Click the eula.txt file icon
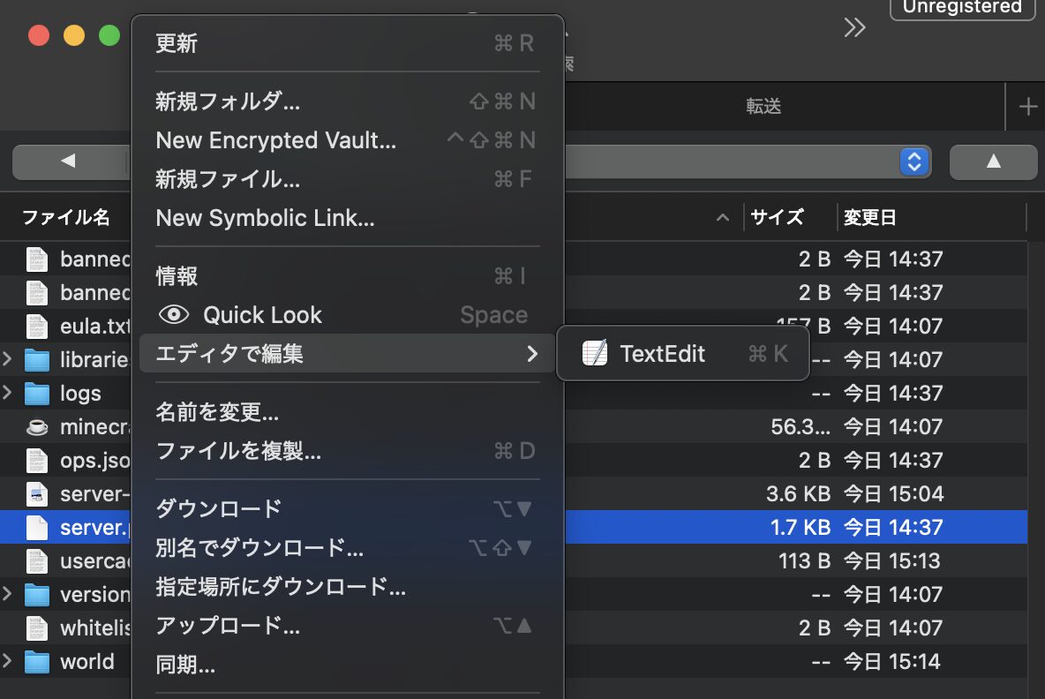The height and width of the screenshot is (699, 1045). (x=36, y=327)
